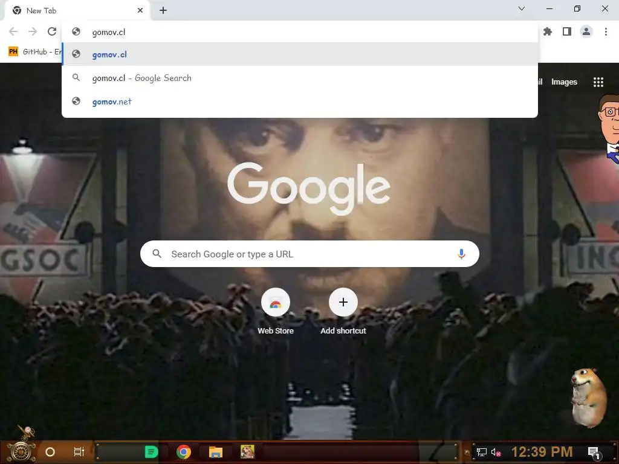Viewport: 619px width, 464px height.
Task: Expand the tab search chevron
Action: (x=522, y=8)
